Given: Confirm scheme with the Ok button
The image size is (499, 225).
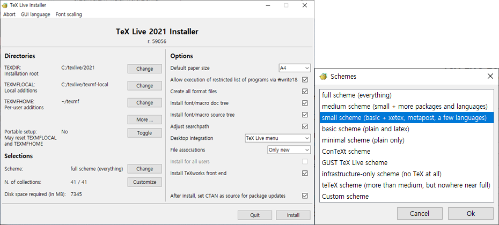Looking at the screenshot, I should point(471,214).
